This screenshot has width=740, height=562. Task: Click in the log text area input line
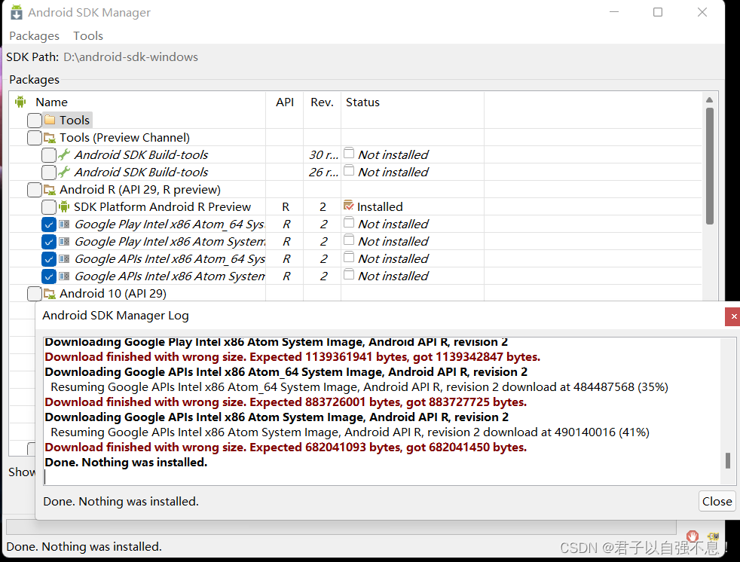(x=382, y=477)
